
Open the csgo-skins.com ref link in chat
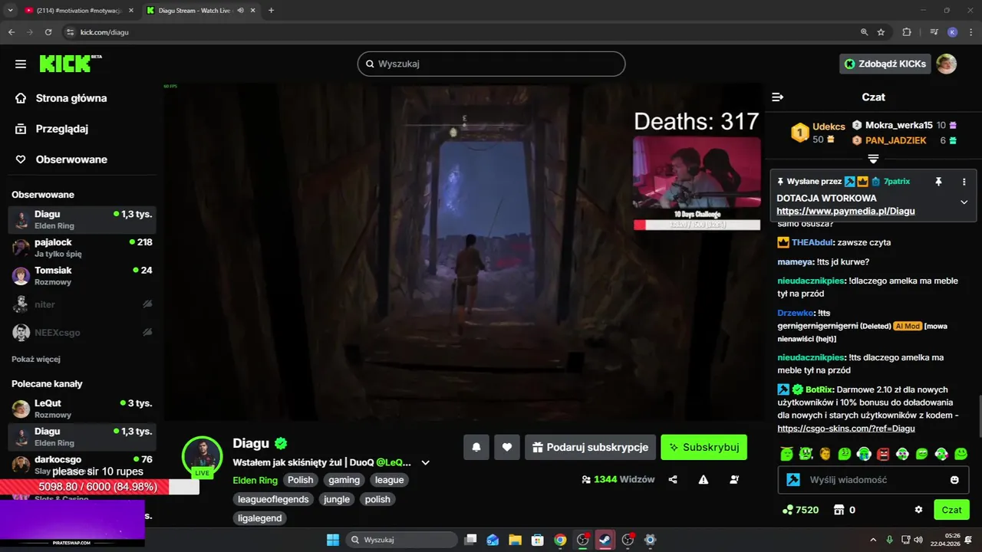tap(846, 429)
